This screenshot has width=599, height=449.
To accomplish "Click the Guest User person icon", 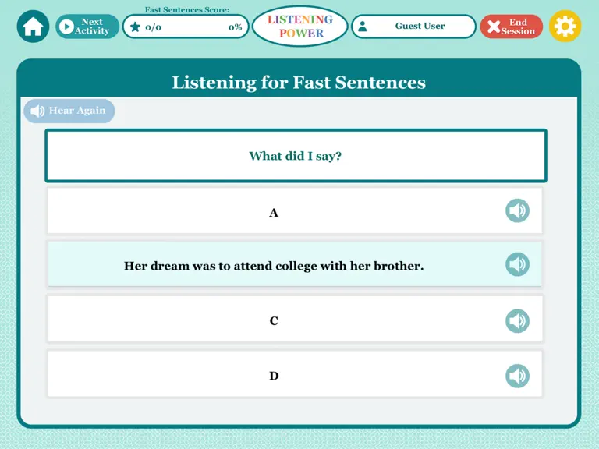I will point(363,27).
